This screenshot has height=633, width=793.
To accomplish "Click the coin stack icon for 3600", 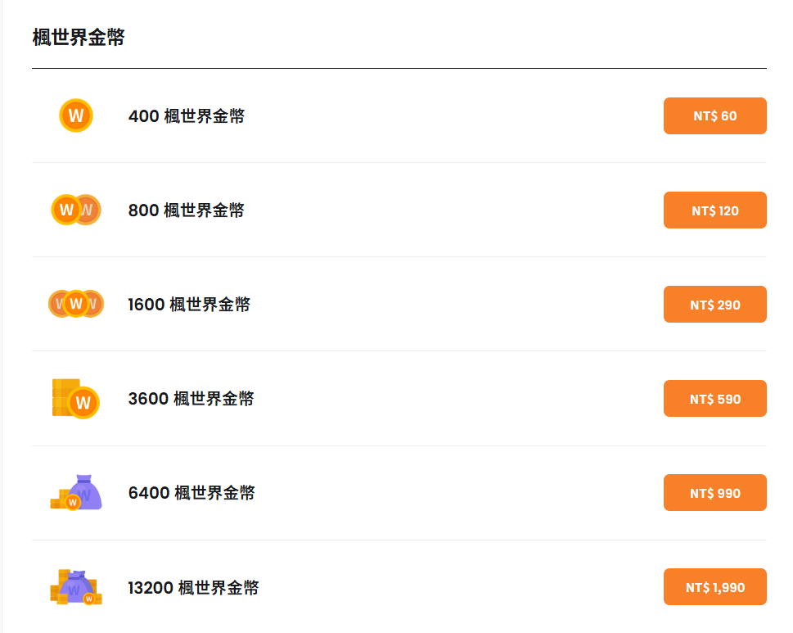I will click(76, 399).
